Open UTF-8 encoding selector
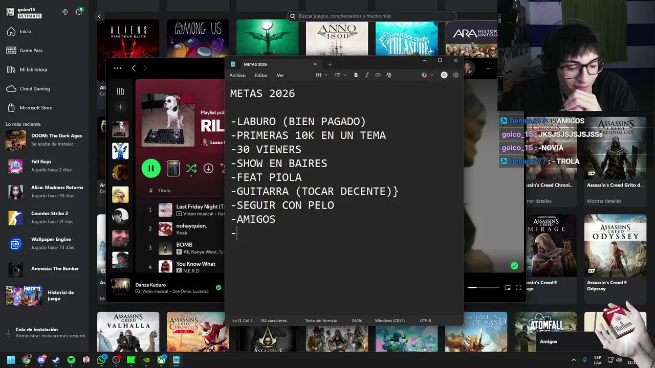The height and width of the screenshot is (368, 655). (x=425, y=320)
